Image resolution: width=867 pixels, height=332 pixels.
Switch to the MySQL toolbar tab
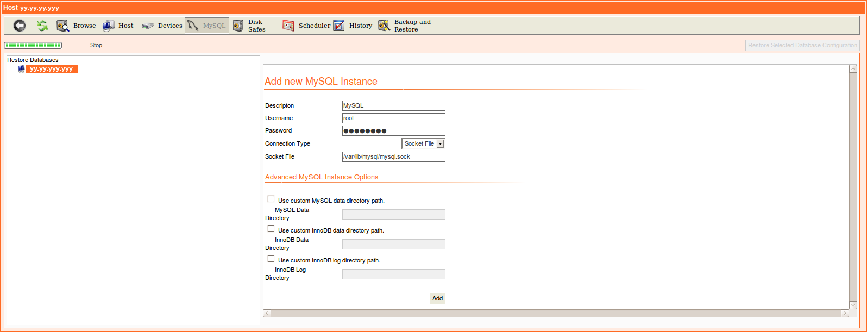(207, 26)
